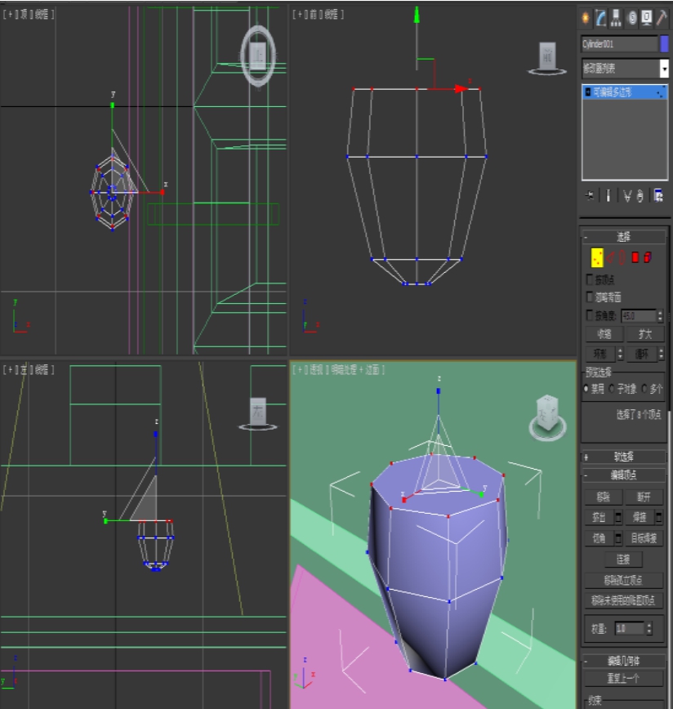The height and width of the screenshot is (709, 673).
Task: Select 禁用 preview selection radio
Action: coord(586,389)
